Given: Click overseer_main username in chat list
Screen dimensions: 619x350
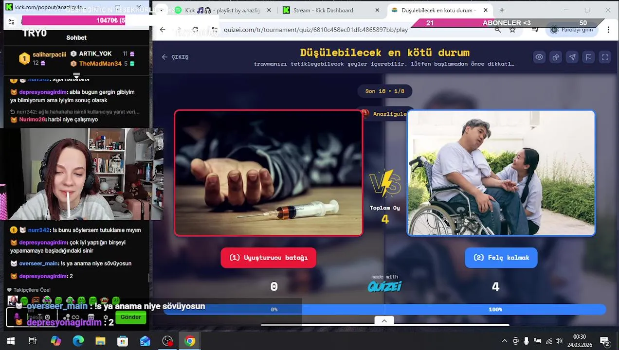Looking at the screenshot, I should pos(38,263).
